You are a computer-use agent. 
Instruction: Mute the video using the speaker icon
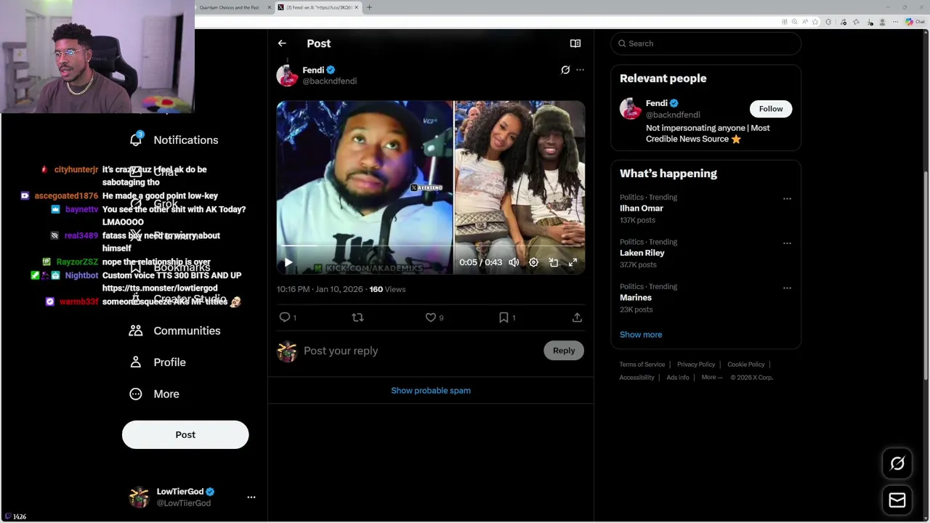[514, 262]
